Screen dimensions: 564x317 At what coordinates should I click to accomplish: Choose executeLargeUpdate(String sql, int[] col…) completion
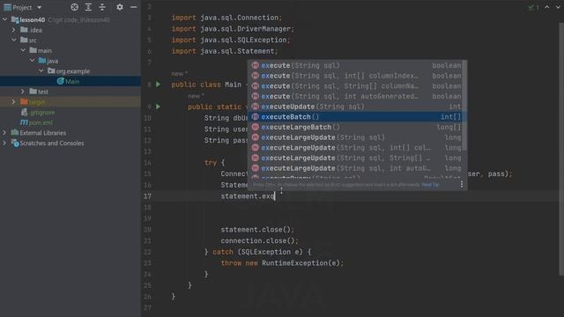[356, 147]
